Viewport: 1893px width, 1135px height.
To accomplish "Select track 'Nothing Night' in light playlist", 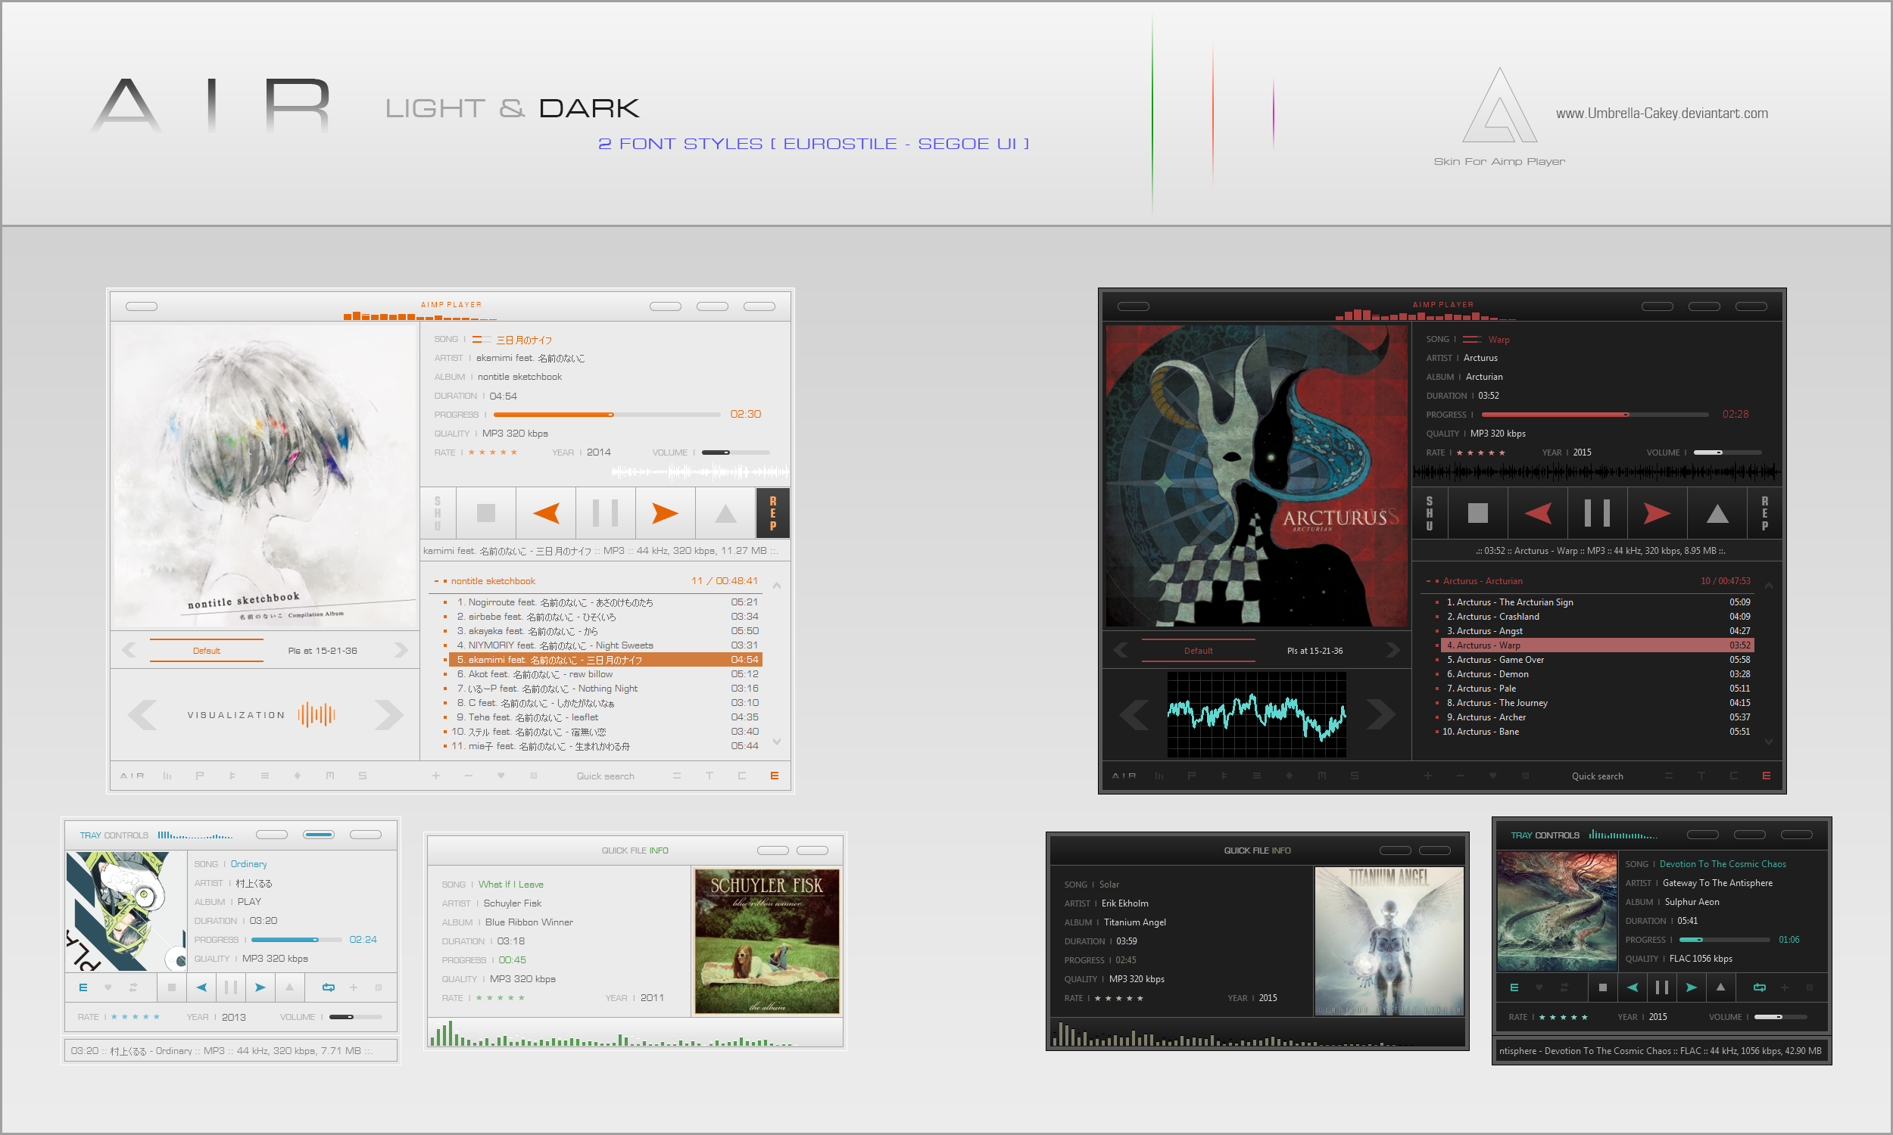I will pos(602,689).
